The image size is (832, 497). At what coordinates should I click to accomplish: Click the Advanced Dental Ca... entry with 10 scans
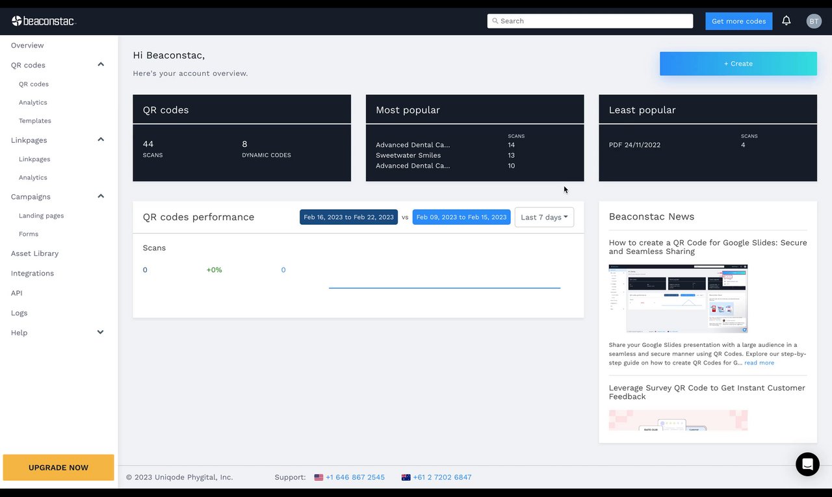coord(413,166)
